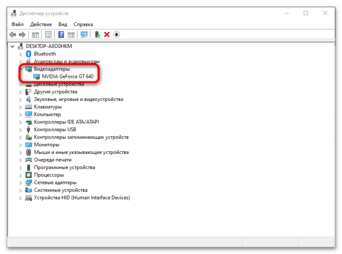Click the show/hide console tree icon

point(35,35)
